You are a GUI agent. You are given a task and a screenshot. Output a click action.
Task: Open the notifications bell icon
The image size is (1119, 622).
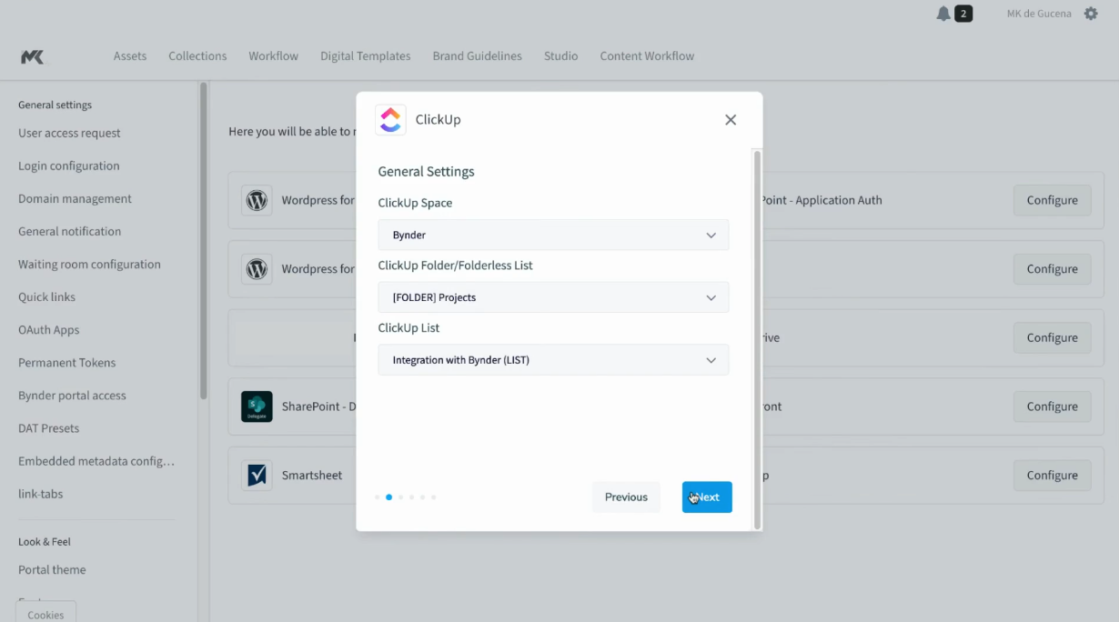click(x=943, y=14)
